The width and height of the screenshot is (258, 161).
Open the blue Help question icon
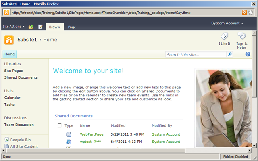[x=248, y=54]
